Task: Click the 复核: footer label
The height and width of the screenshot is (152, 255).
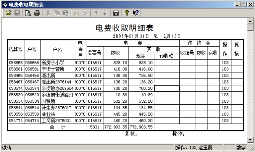Action: coord(131,134)
